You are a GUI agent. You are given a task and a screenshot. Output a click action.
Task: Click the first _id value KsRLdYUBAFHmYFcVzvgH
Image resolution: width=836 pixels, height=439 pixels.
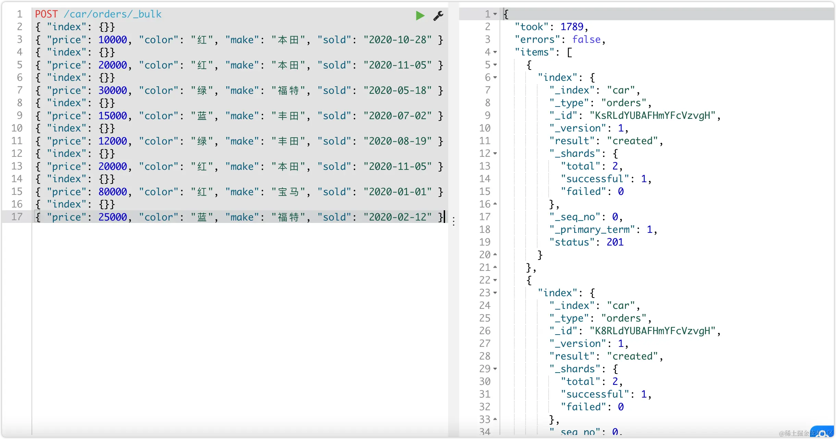(x=652, y=115)
